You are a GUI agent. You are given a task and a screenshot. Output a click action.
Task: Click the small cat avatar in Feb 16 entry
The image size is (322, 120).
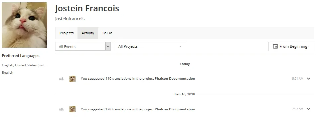(x=72, y=109)
